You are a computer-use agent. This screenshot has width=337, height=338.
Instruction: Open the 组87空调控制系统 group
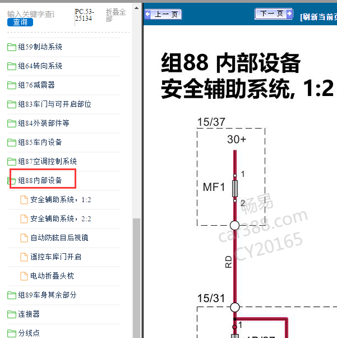(x=47, y=161)
